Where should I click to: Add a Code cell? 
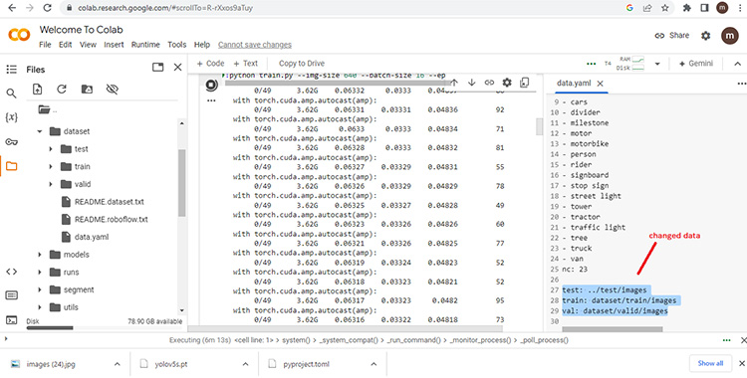click(210, 64)
